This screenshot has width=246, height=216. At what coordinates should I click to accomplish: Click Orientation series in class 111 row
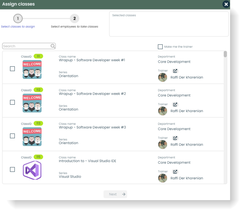pyautogui.click(x=69, y=76)
